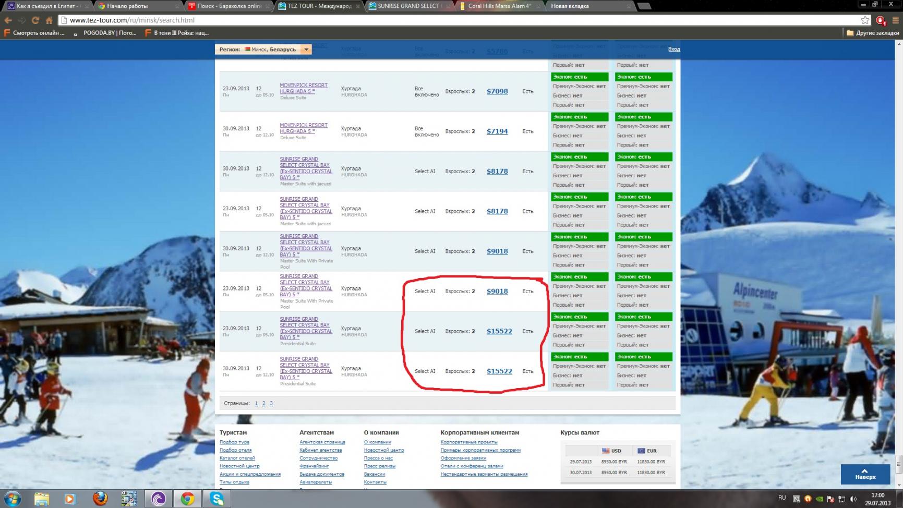Go to the browser home page icon
This screenshot has height=508, width=903.
pyautogui.click(x=49, y=20)
